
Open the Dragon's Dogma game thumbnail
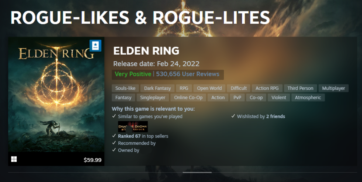coord(133,127)
